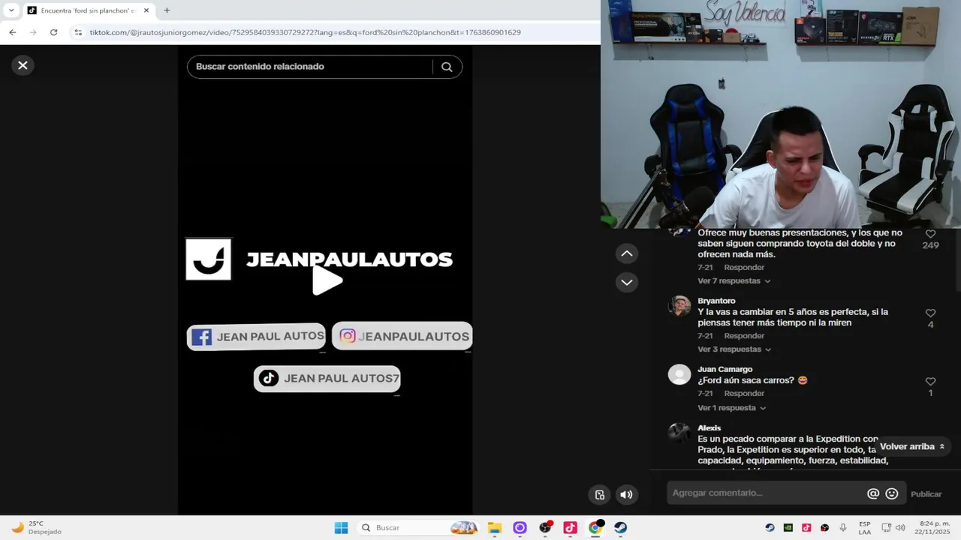Open the purple circle app on taskbar
The width and height of the screenshot is (961, 540).
520,528
